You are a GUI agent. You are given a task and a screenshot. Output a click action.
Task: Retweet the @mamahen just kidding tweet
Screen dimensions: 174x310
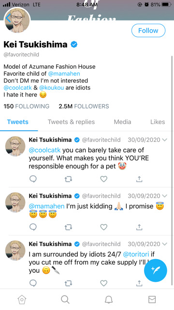tap(68, 227)
